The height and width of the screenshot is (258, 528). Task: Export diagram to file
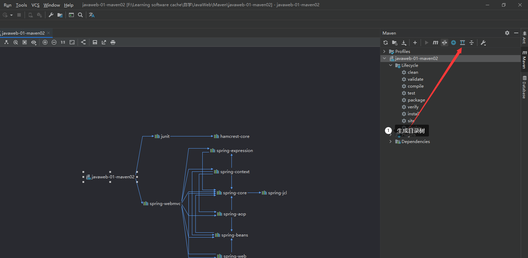coord(104,42)
